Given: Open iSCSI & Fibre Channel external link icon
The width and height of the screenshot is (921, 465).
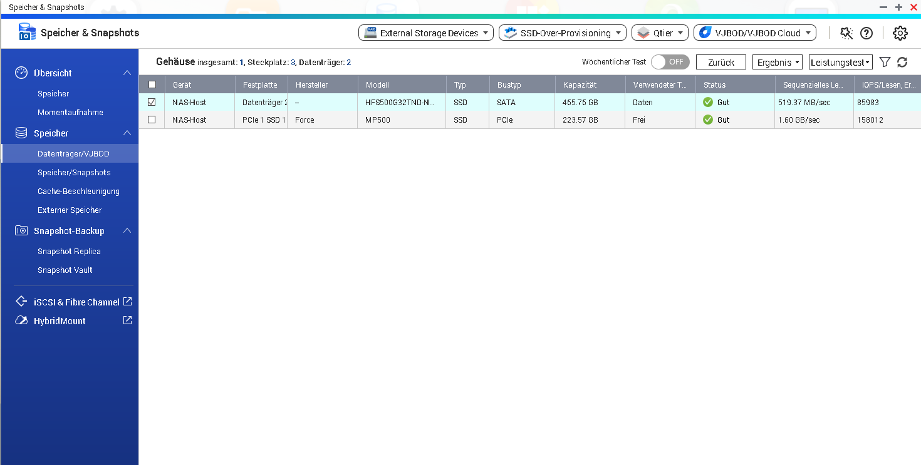Looking at the screenshot, I should (127, 301).
